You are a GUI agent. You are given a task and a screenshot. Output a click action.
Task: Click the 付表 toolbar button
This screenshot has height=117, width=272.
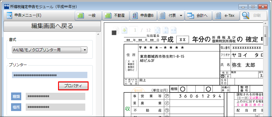point(171,16)
